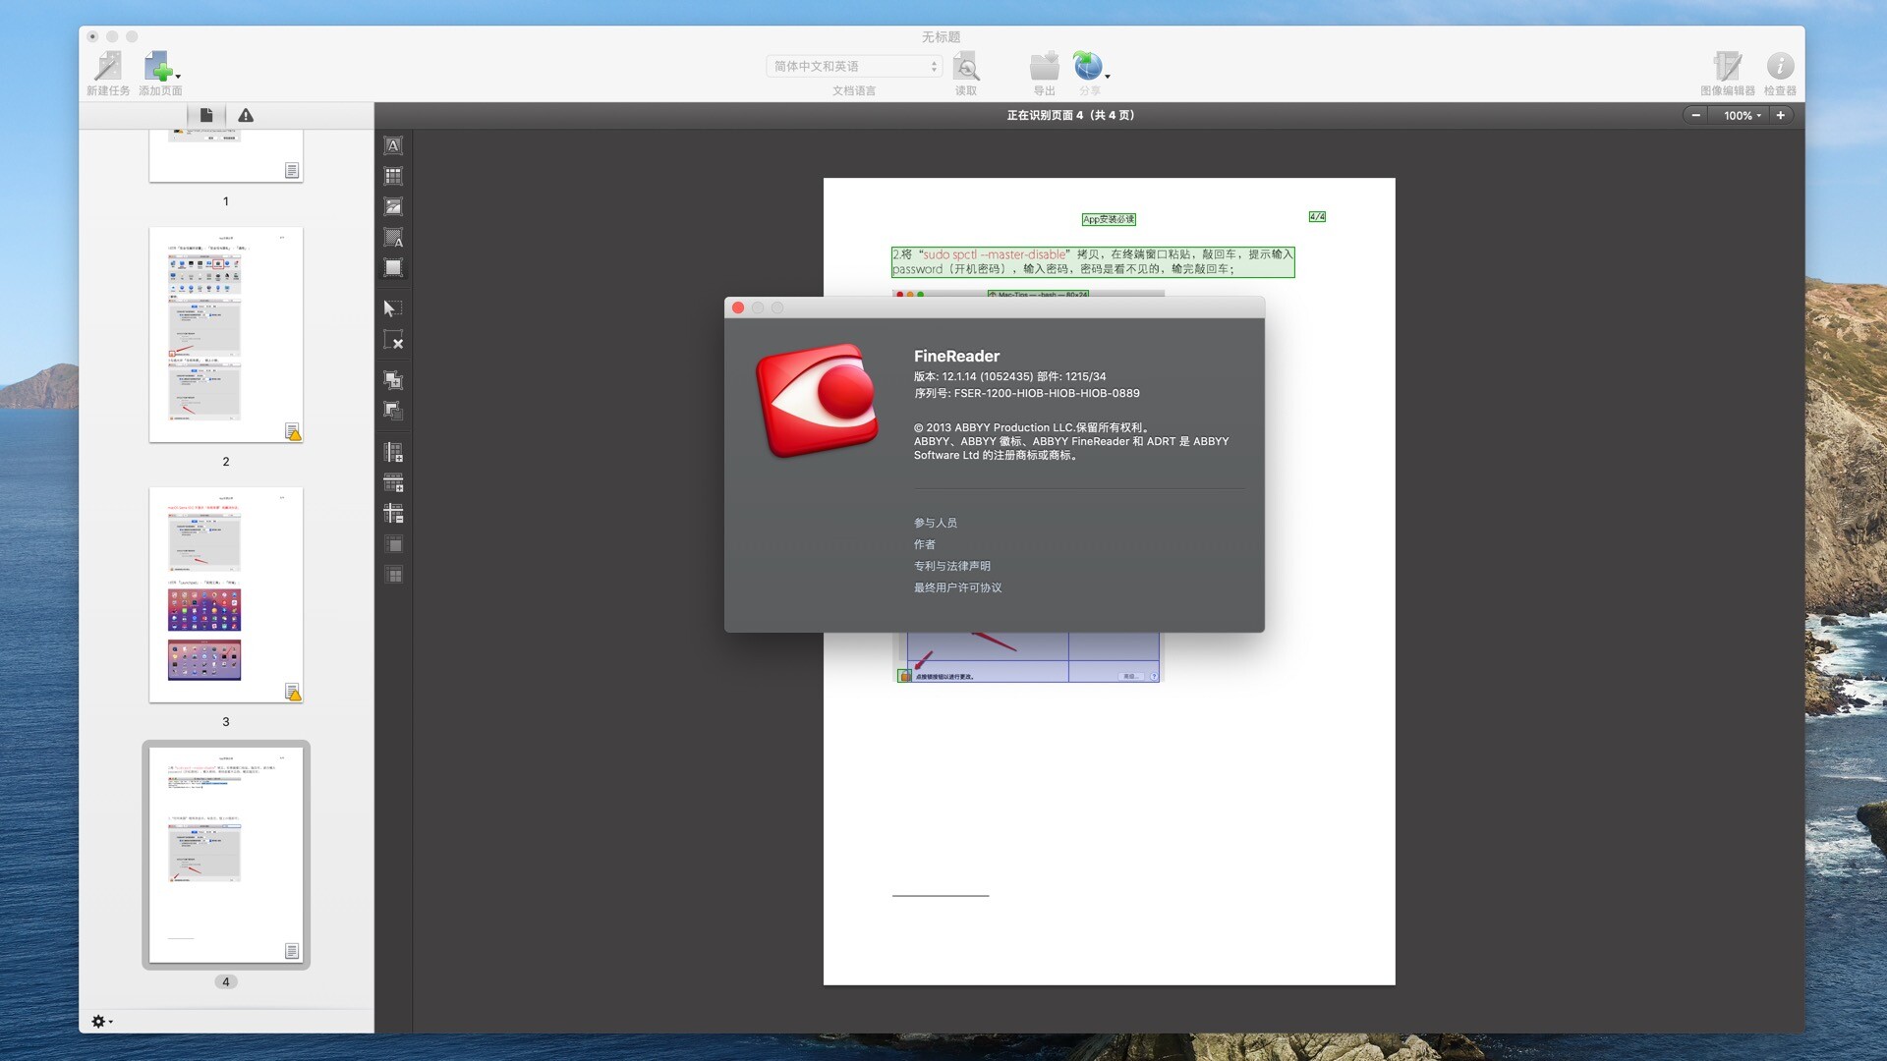This screenshot has width=1887, height=1061.
Task: Click the document badge on page 4
Action: [x=292, y=951]
